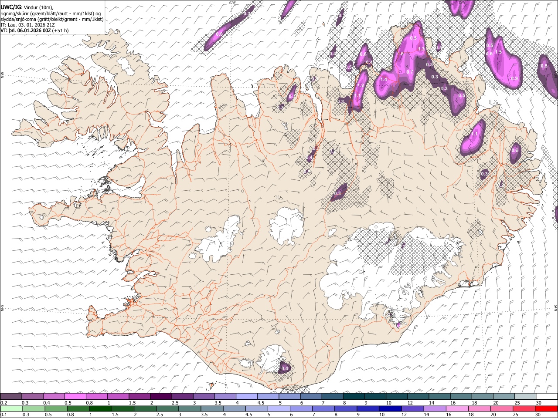Viewport: 558px width, 418px height.
Task: Click the '64N' latitude label on right edge
Action: pos(556,308)
